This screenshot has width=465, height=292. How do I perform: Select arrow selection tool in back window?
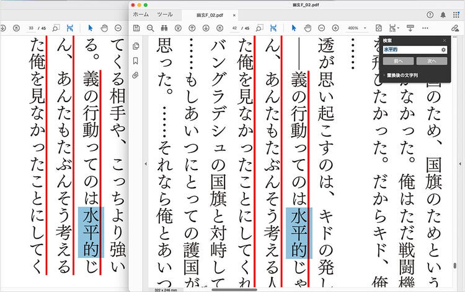(91, 28)
